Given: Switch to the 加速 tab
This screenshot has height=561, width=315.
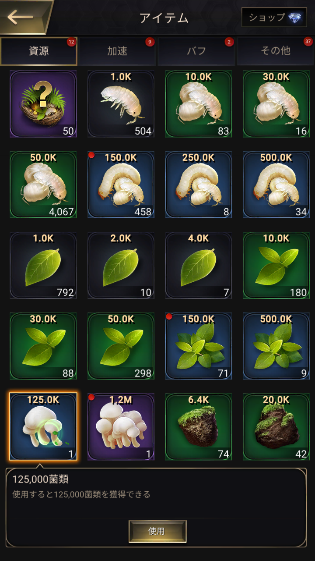Looking at the screenshot, I should point(117,51).
